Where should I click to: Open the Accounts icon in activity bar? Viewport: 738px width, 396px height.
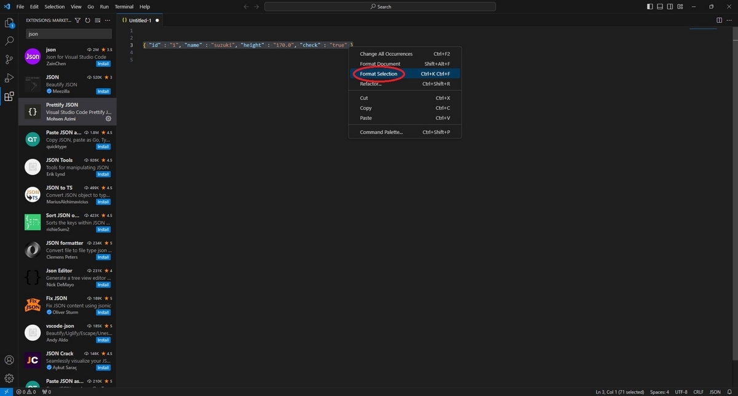[9, 360]
